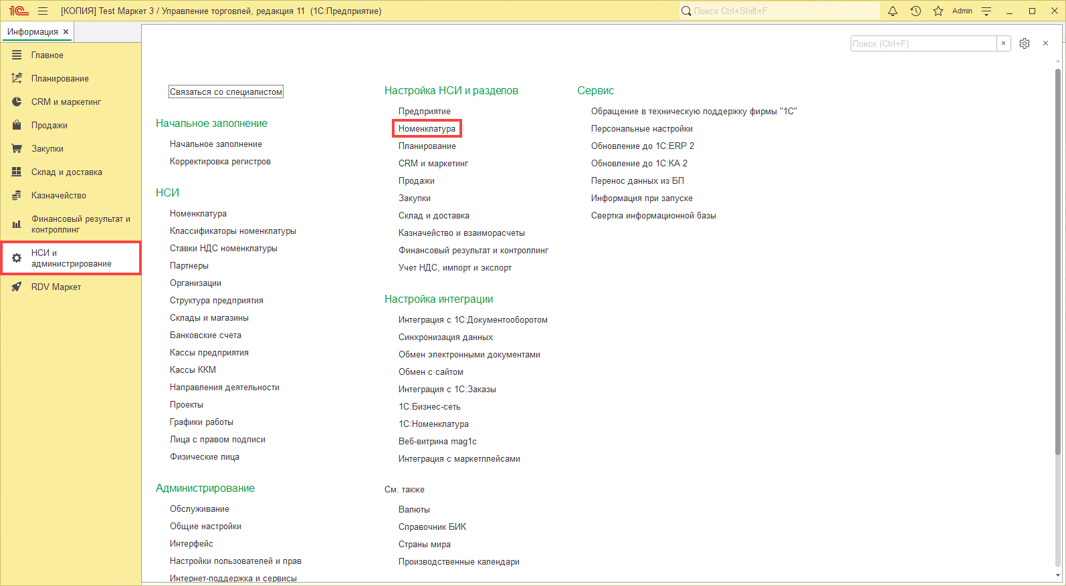1066x586 pixels.
Task: Open Номенклатура under НСИ
Action: (x=198, y=214)
